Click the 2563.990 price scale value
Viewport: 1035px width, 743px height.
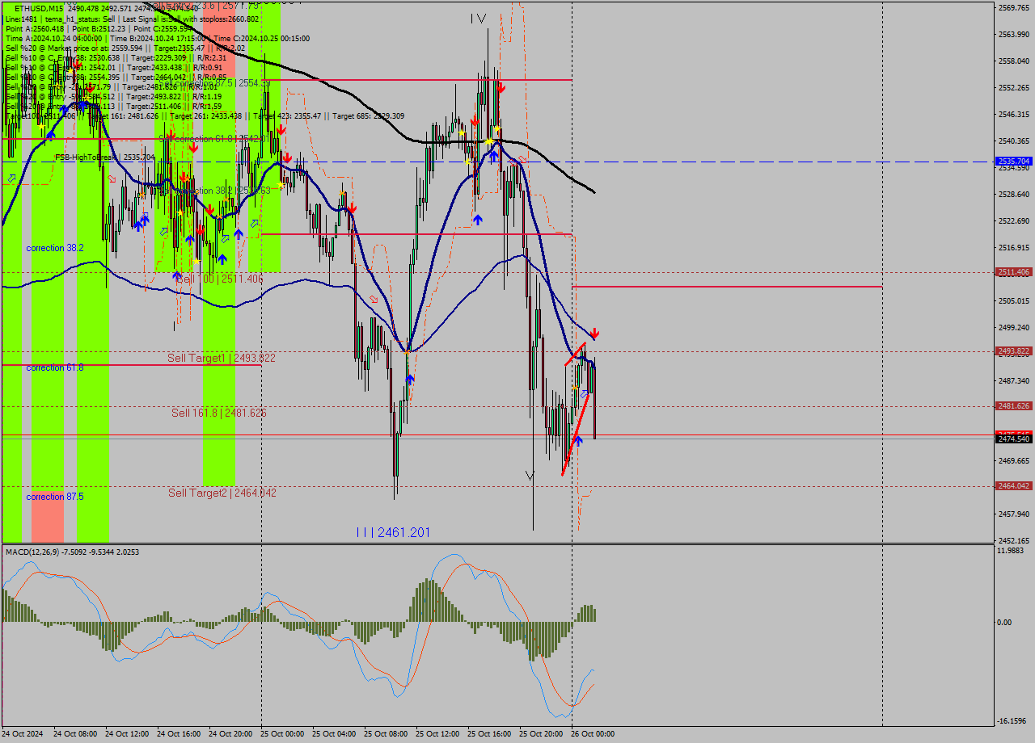[x=1014, y=34]
